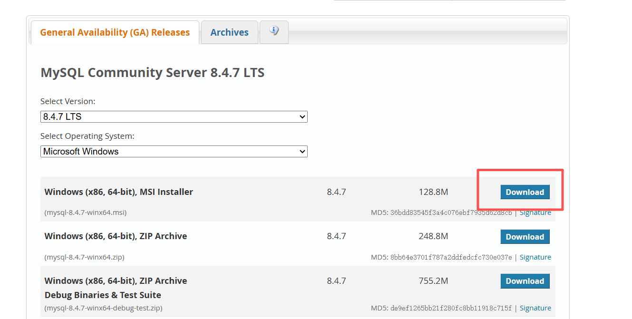Image resolution: width=632 pixels, height=319 pixels.
Task: Open Signature link for MSI installer
Action: (535, 213)
